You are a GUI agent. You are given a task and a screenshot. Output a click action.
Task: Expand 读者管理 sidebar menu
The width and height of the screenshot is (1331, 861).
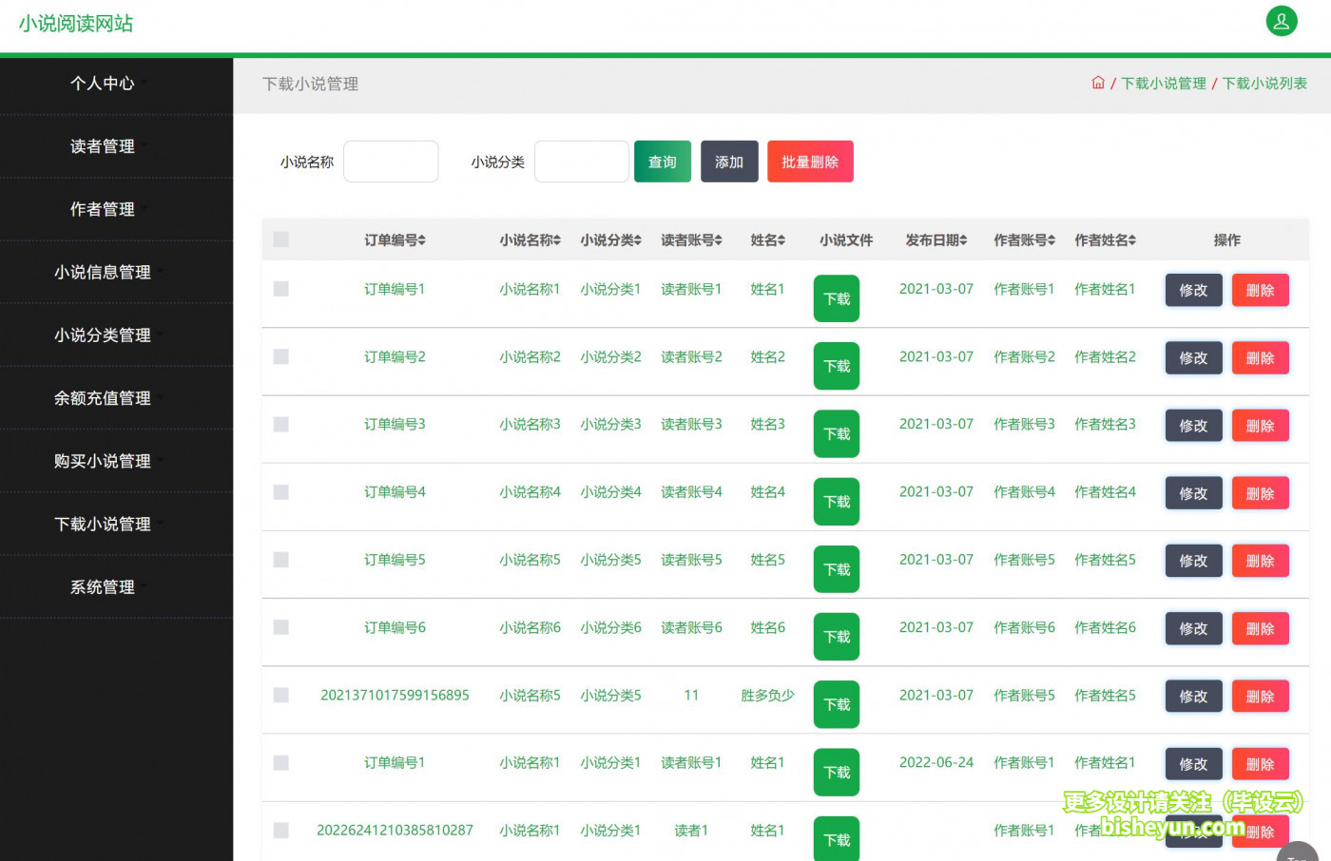[103, 146]
